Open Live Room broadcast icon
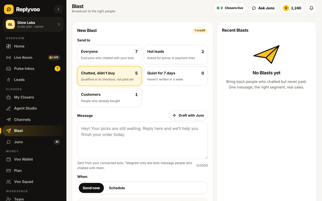 pyautogui.click(x=9, y=58)
